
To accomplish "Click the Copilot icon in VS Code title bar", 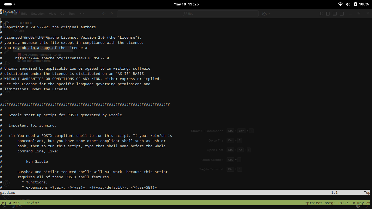I will (x=264, y=14).
